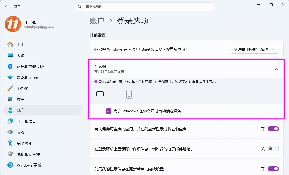Open the orange 11 profile avatar
The image size is (289, 175).
13,24
